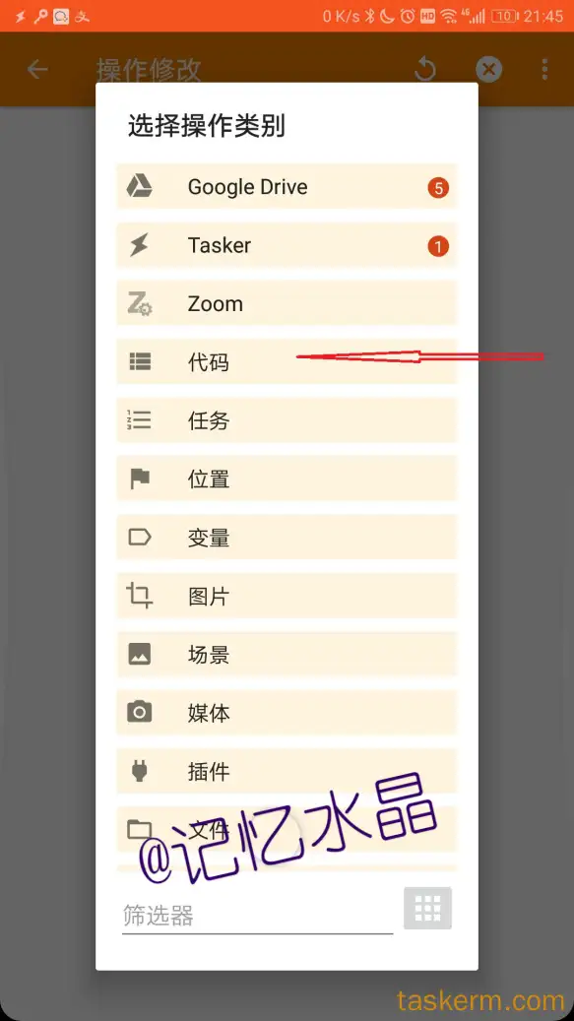Tap the Google Drive triangle icon
The width and height of the screenshot is (574, 1021).
(139, 186)
